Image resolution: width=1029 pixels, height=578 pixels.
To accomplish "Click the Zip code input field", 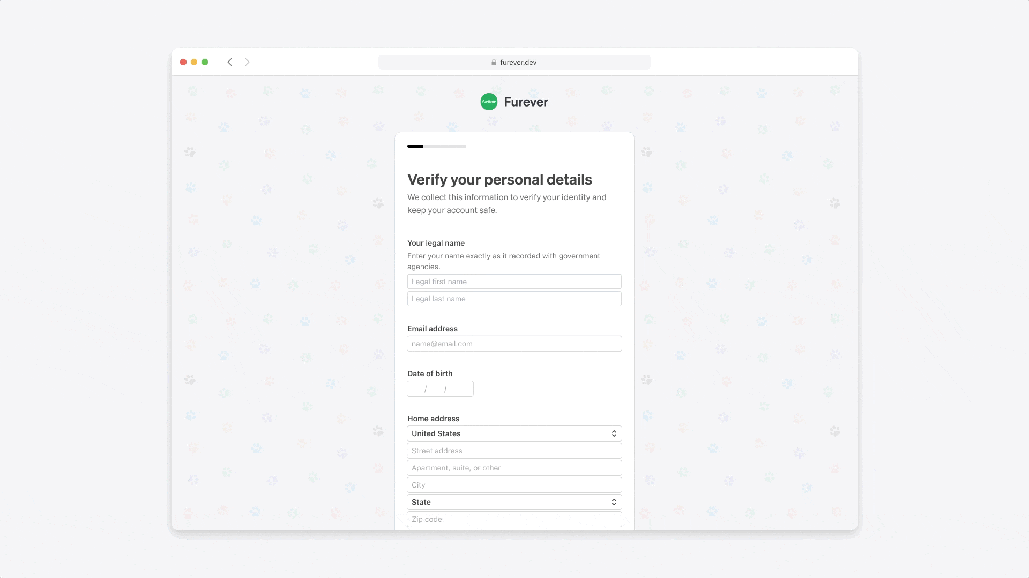I will coord(514,519).
